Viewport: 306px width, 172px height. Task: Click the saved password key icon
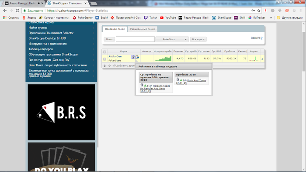tap(253, 10)
